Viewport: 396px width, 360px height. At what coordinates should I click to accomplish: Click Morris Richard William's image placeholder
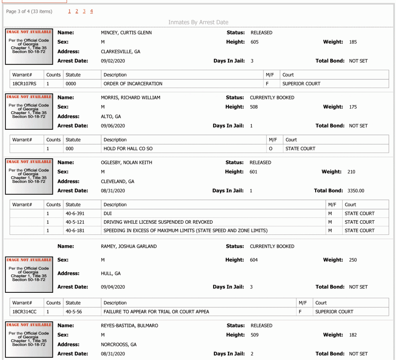click(29, 112)
